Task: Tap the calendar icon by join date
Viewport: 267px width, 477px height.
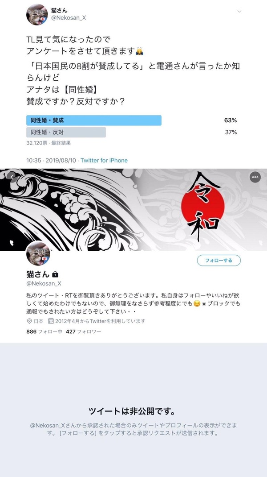Action: click(51, 321)
